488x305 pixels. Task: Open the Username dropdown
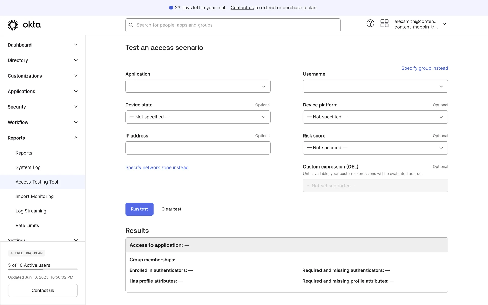(x=375, y=86)
